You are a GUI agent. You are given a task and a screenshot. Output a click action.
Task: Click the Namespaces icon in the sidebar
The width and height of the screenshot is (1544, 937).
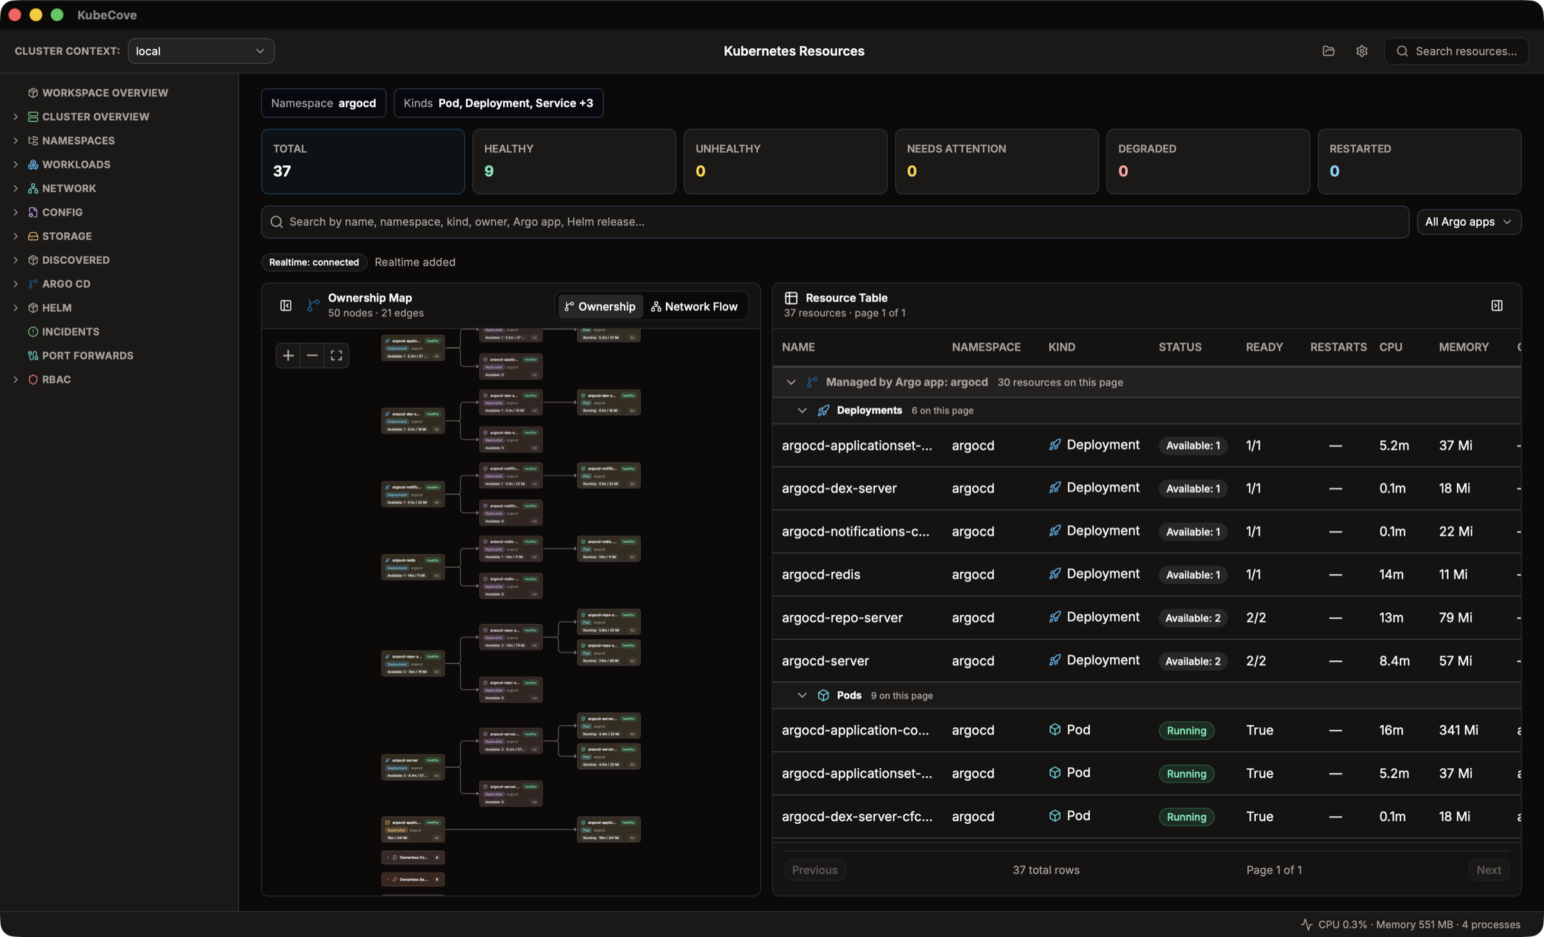(x=33, y=140)
